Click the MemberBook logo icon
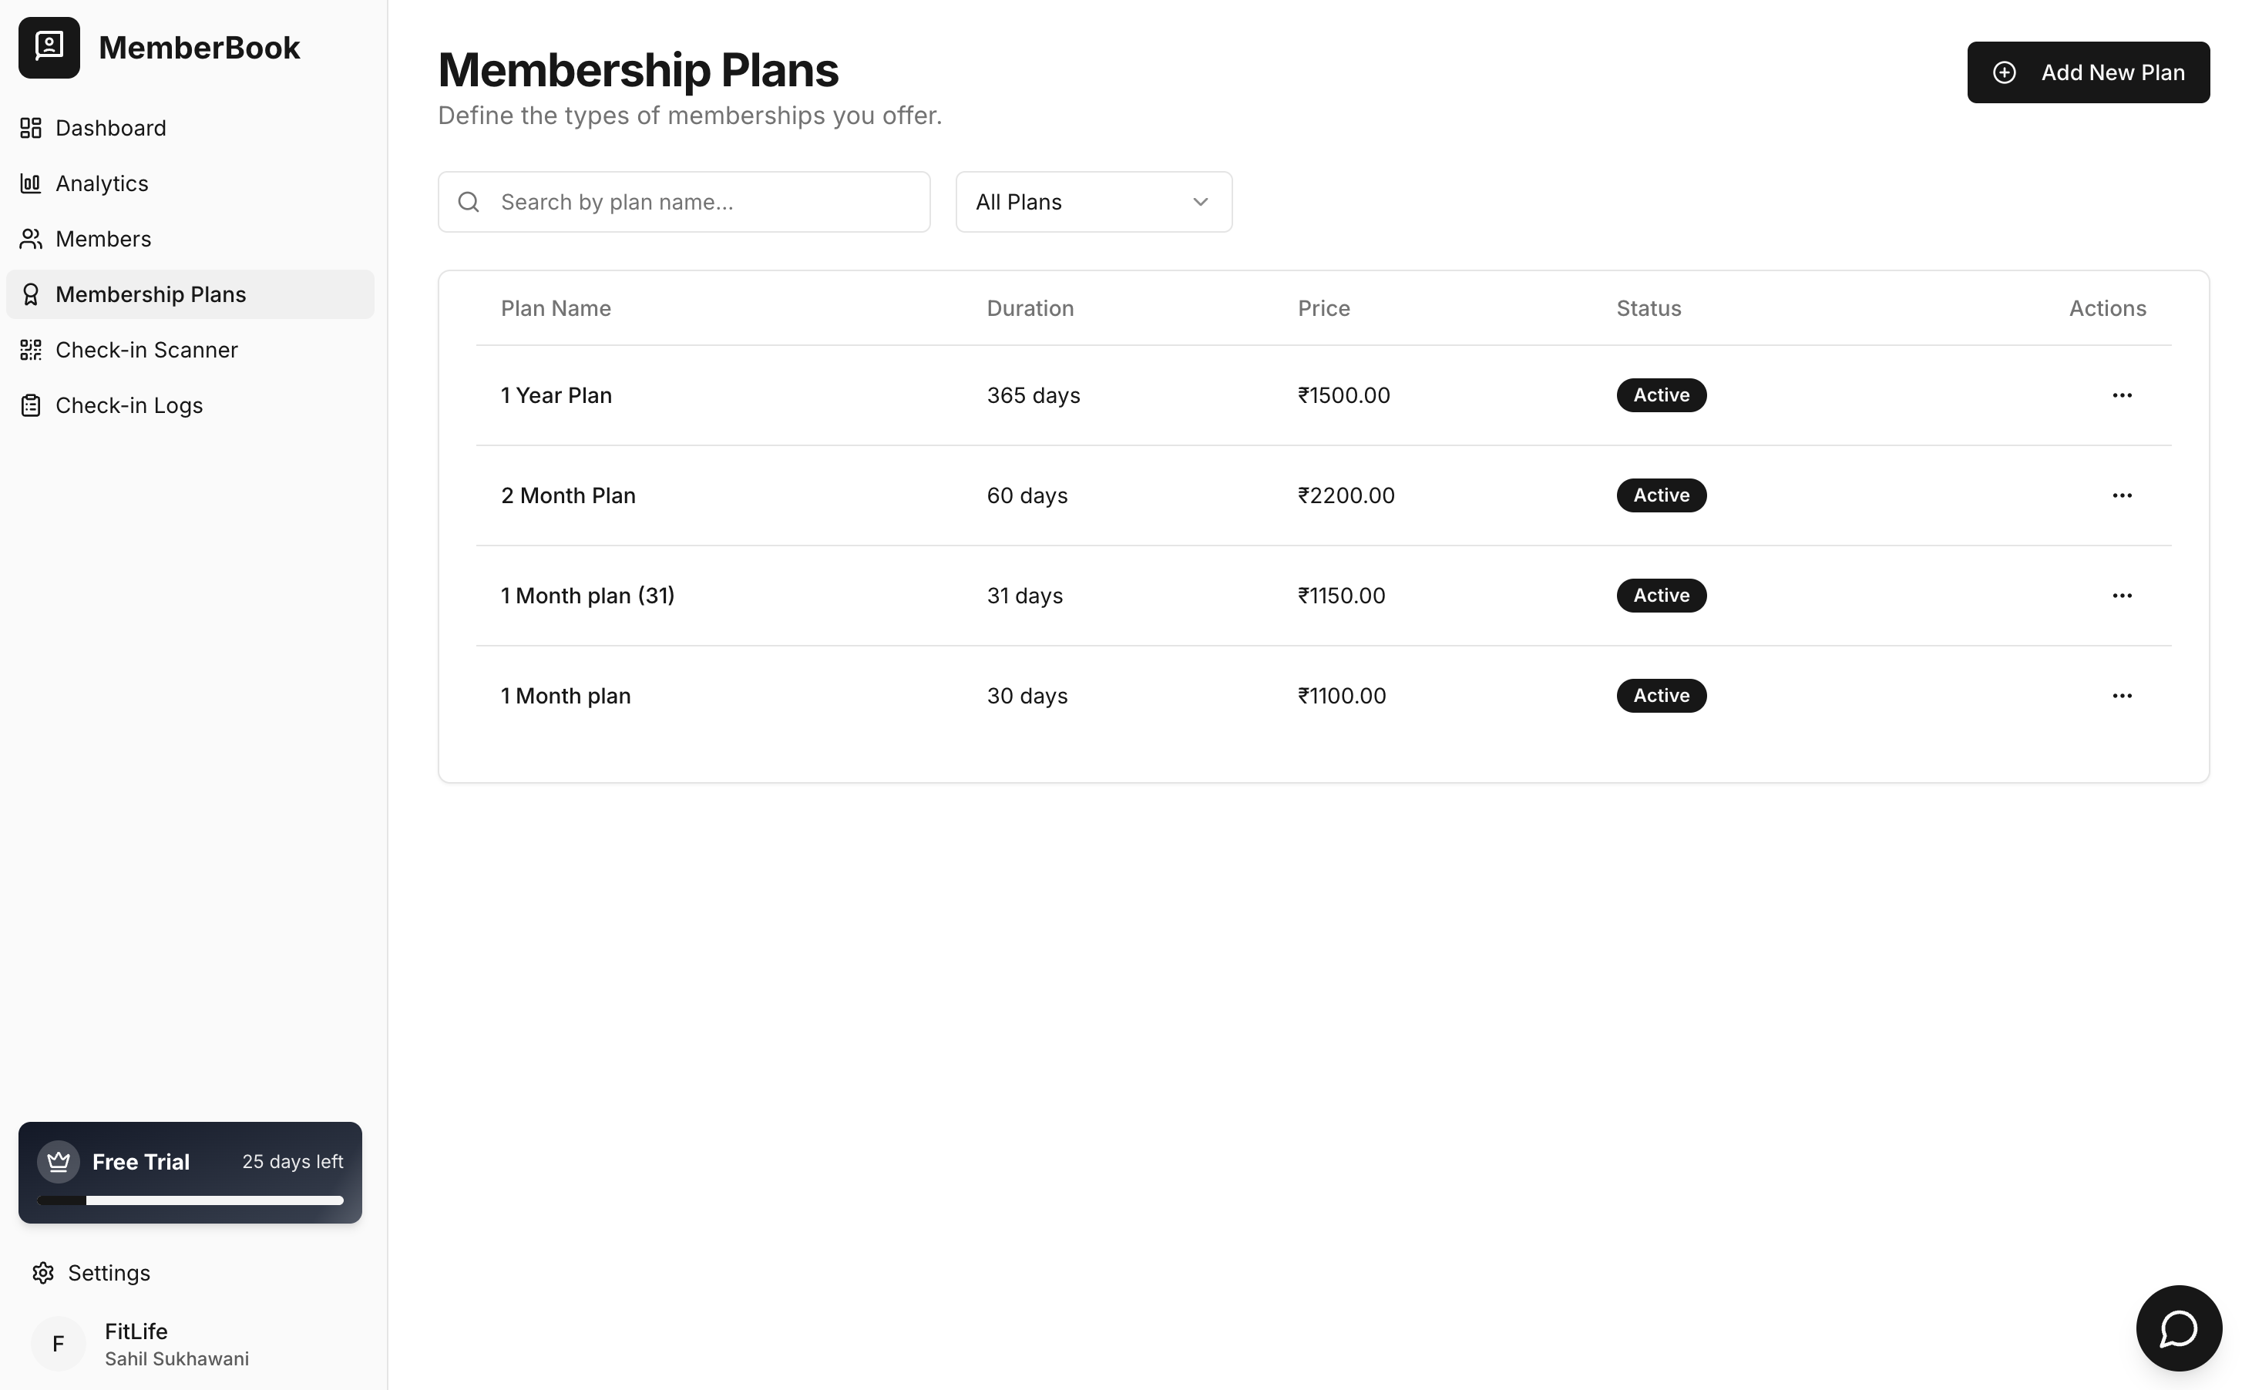This screenshot has width=2252, height=1390. point(49,48)
